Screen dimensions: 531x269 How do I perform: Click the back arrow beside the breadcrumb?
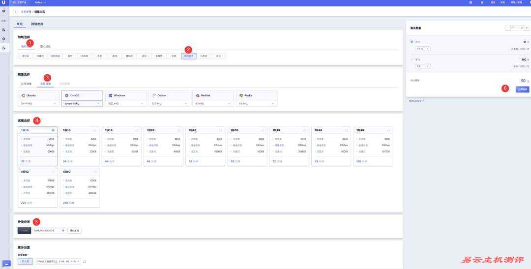coord(15,11)
